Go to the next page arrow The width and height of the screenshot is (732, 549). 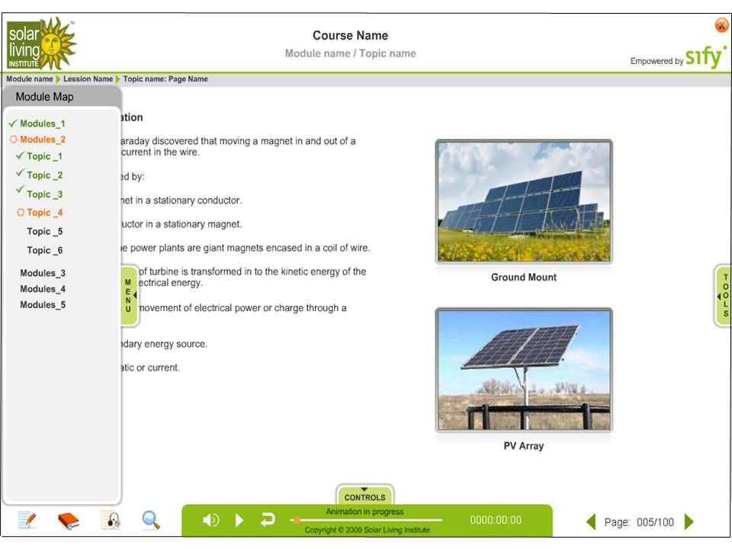pos(689,522)
